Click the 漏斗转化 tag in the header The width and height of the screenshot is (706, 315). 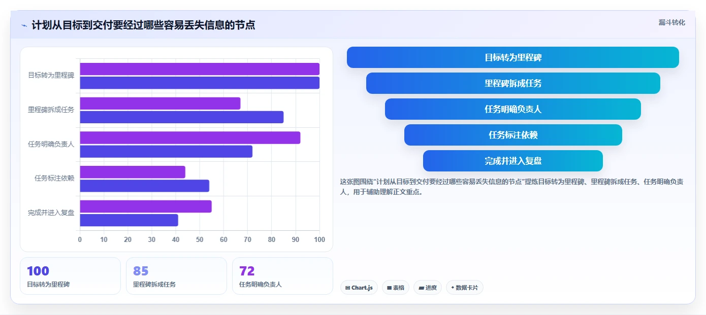(671, 22)
